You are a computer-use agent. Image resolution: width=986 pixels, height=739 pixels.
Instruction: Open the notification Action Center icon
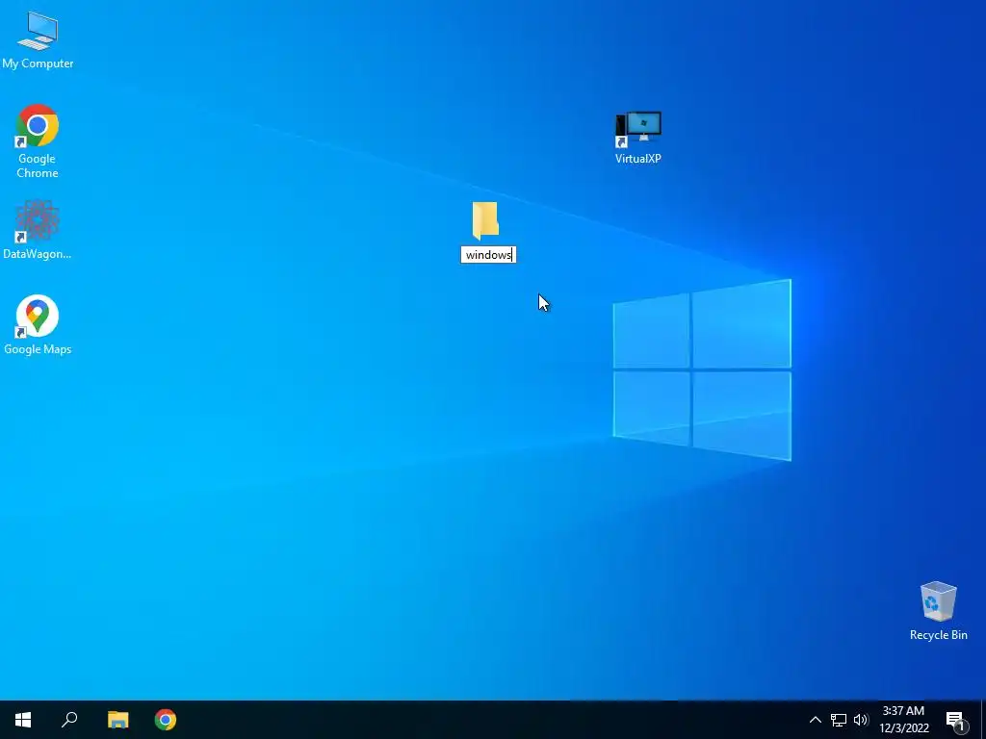(x=956, y=721)
